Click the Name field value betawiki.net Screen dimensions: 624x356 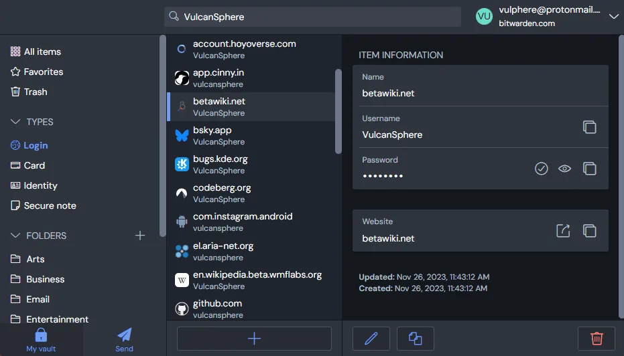[388, 94]
